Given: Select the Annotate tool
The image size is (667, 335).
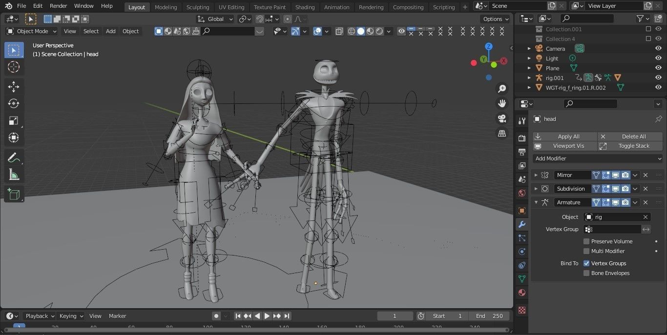Looking at the screenshot, I should [14, 158].
